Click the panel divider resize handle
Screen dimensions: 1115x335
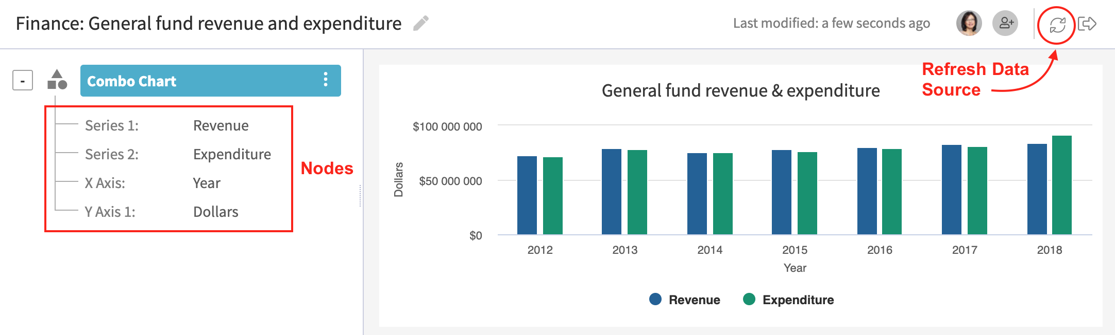[360, 196]
